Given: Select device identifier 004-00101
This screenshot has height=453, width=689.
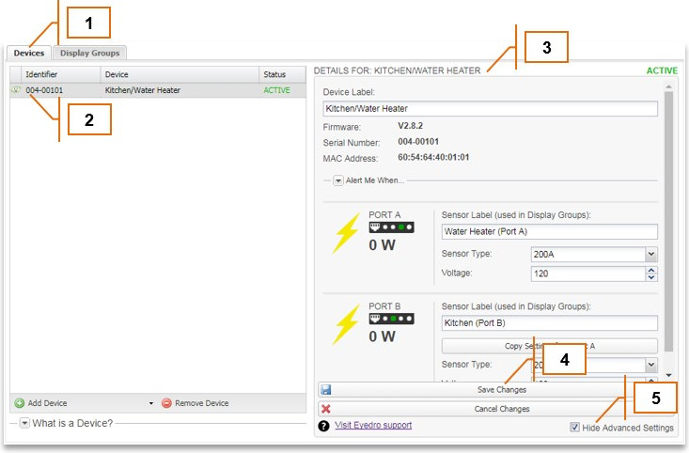Looking at the screenshot, I should tap(44, 90).
